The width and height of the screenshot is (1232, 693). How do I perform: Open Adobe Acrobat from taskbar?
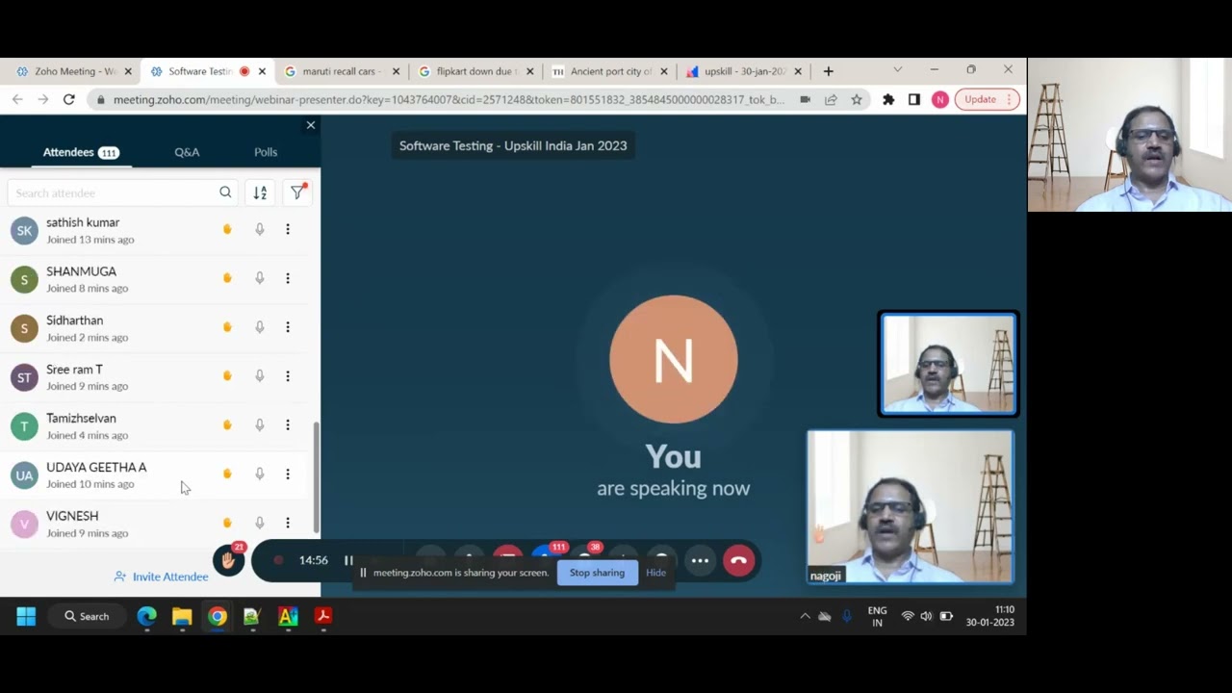(x=323, y=616)
